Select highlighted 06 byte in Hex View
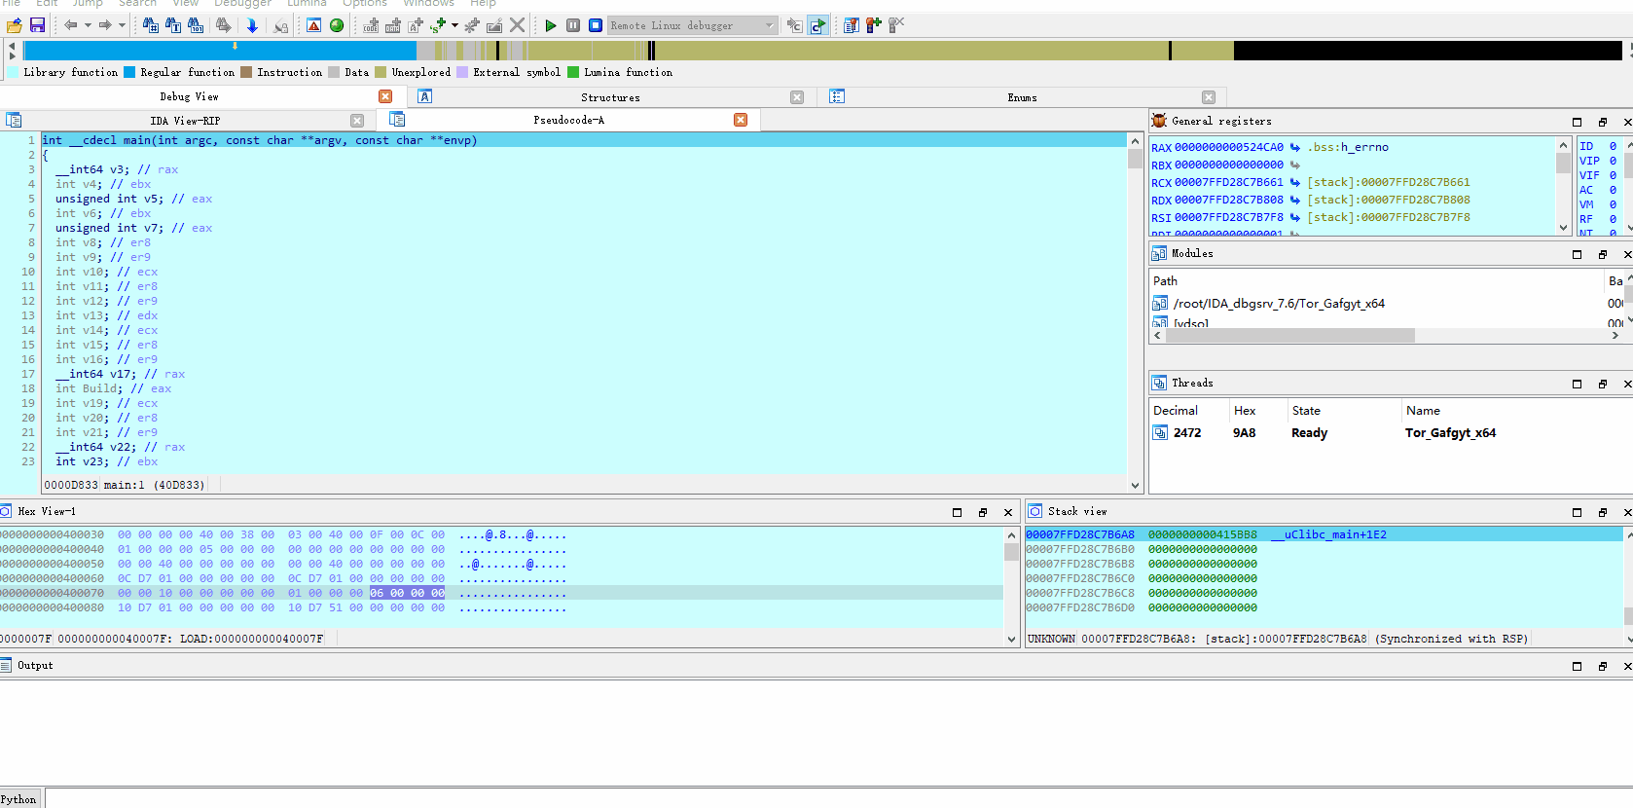This screenshot has width=1633, height=808. pos(377,593)
